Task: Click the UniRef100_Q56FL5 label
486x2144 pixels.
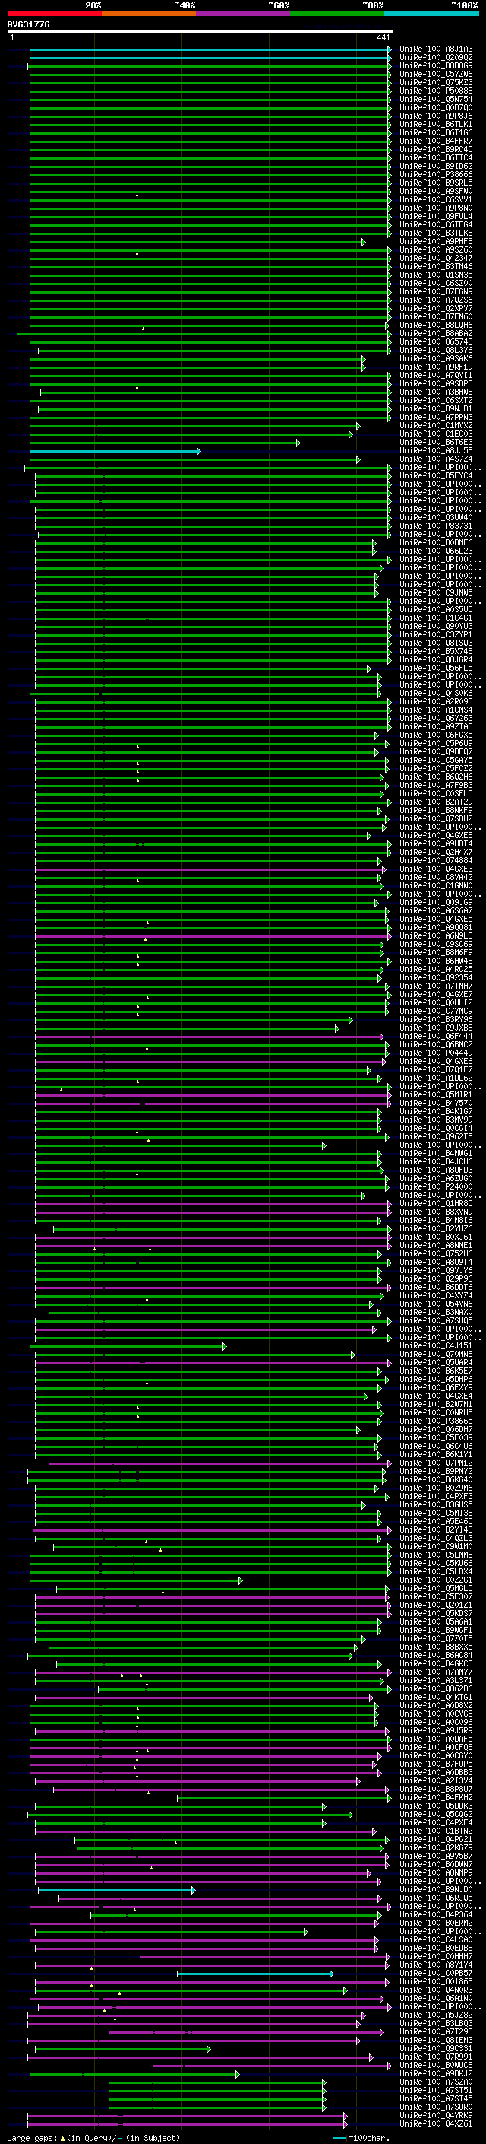Action: (x=436, y=669)
